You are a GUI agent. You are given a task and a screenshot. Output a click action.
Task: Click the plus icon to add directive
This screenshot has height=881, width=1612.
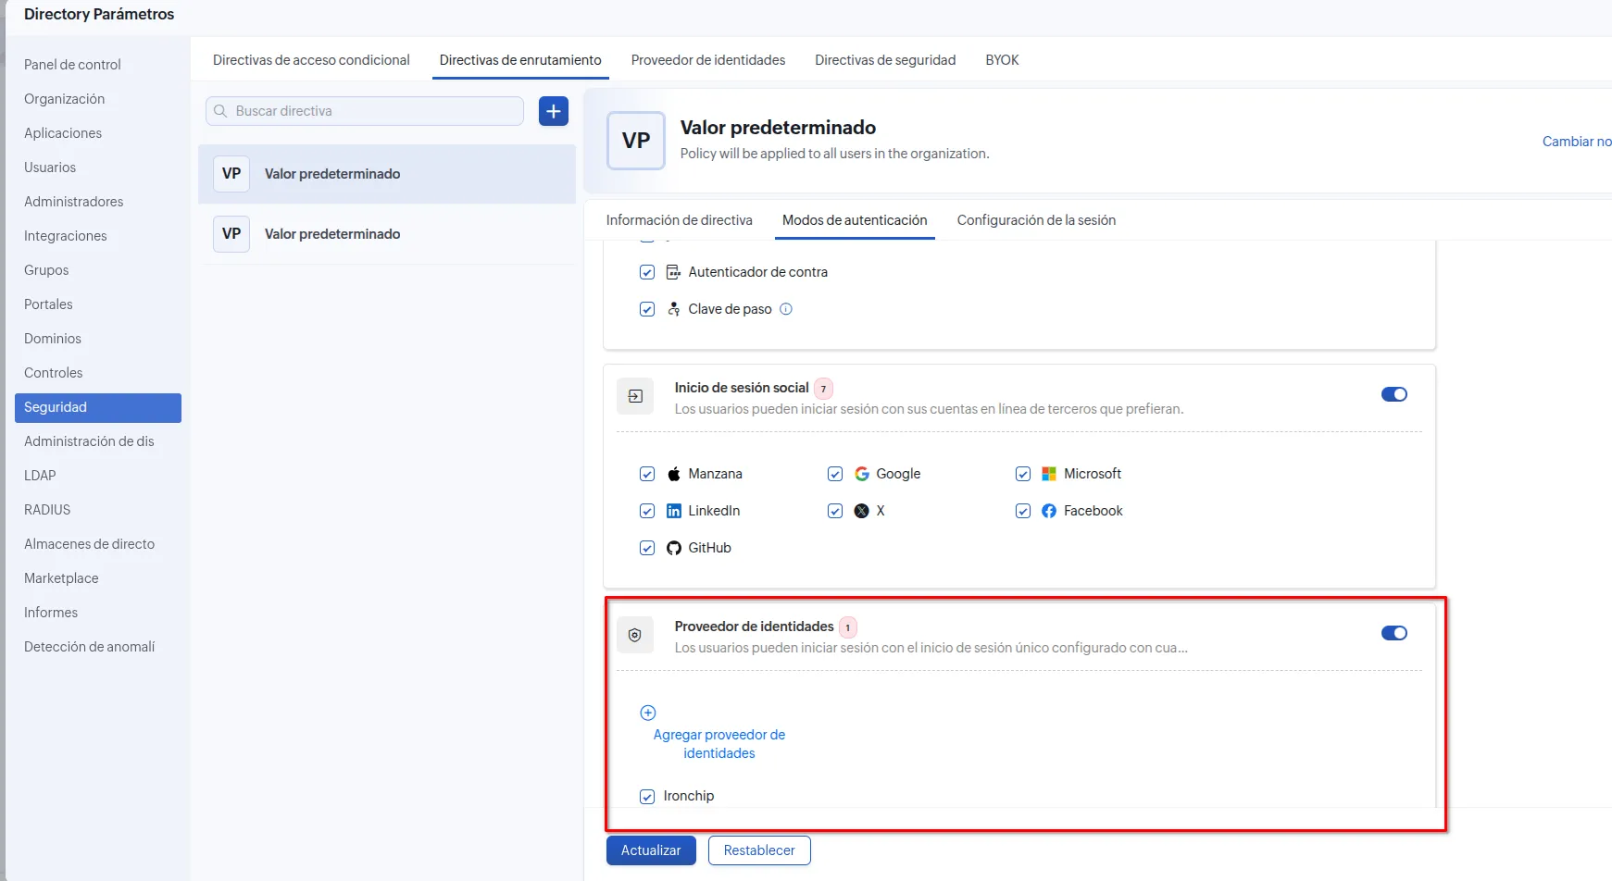[x=554, y=111]
